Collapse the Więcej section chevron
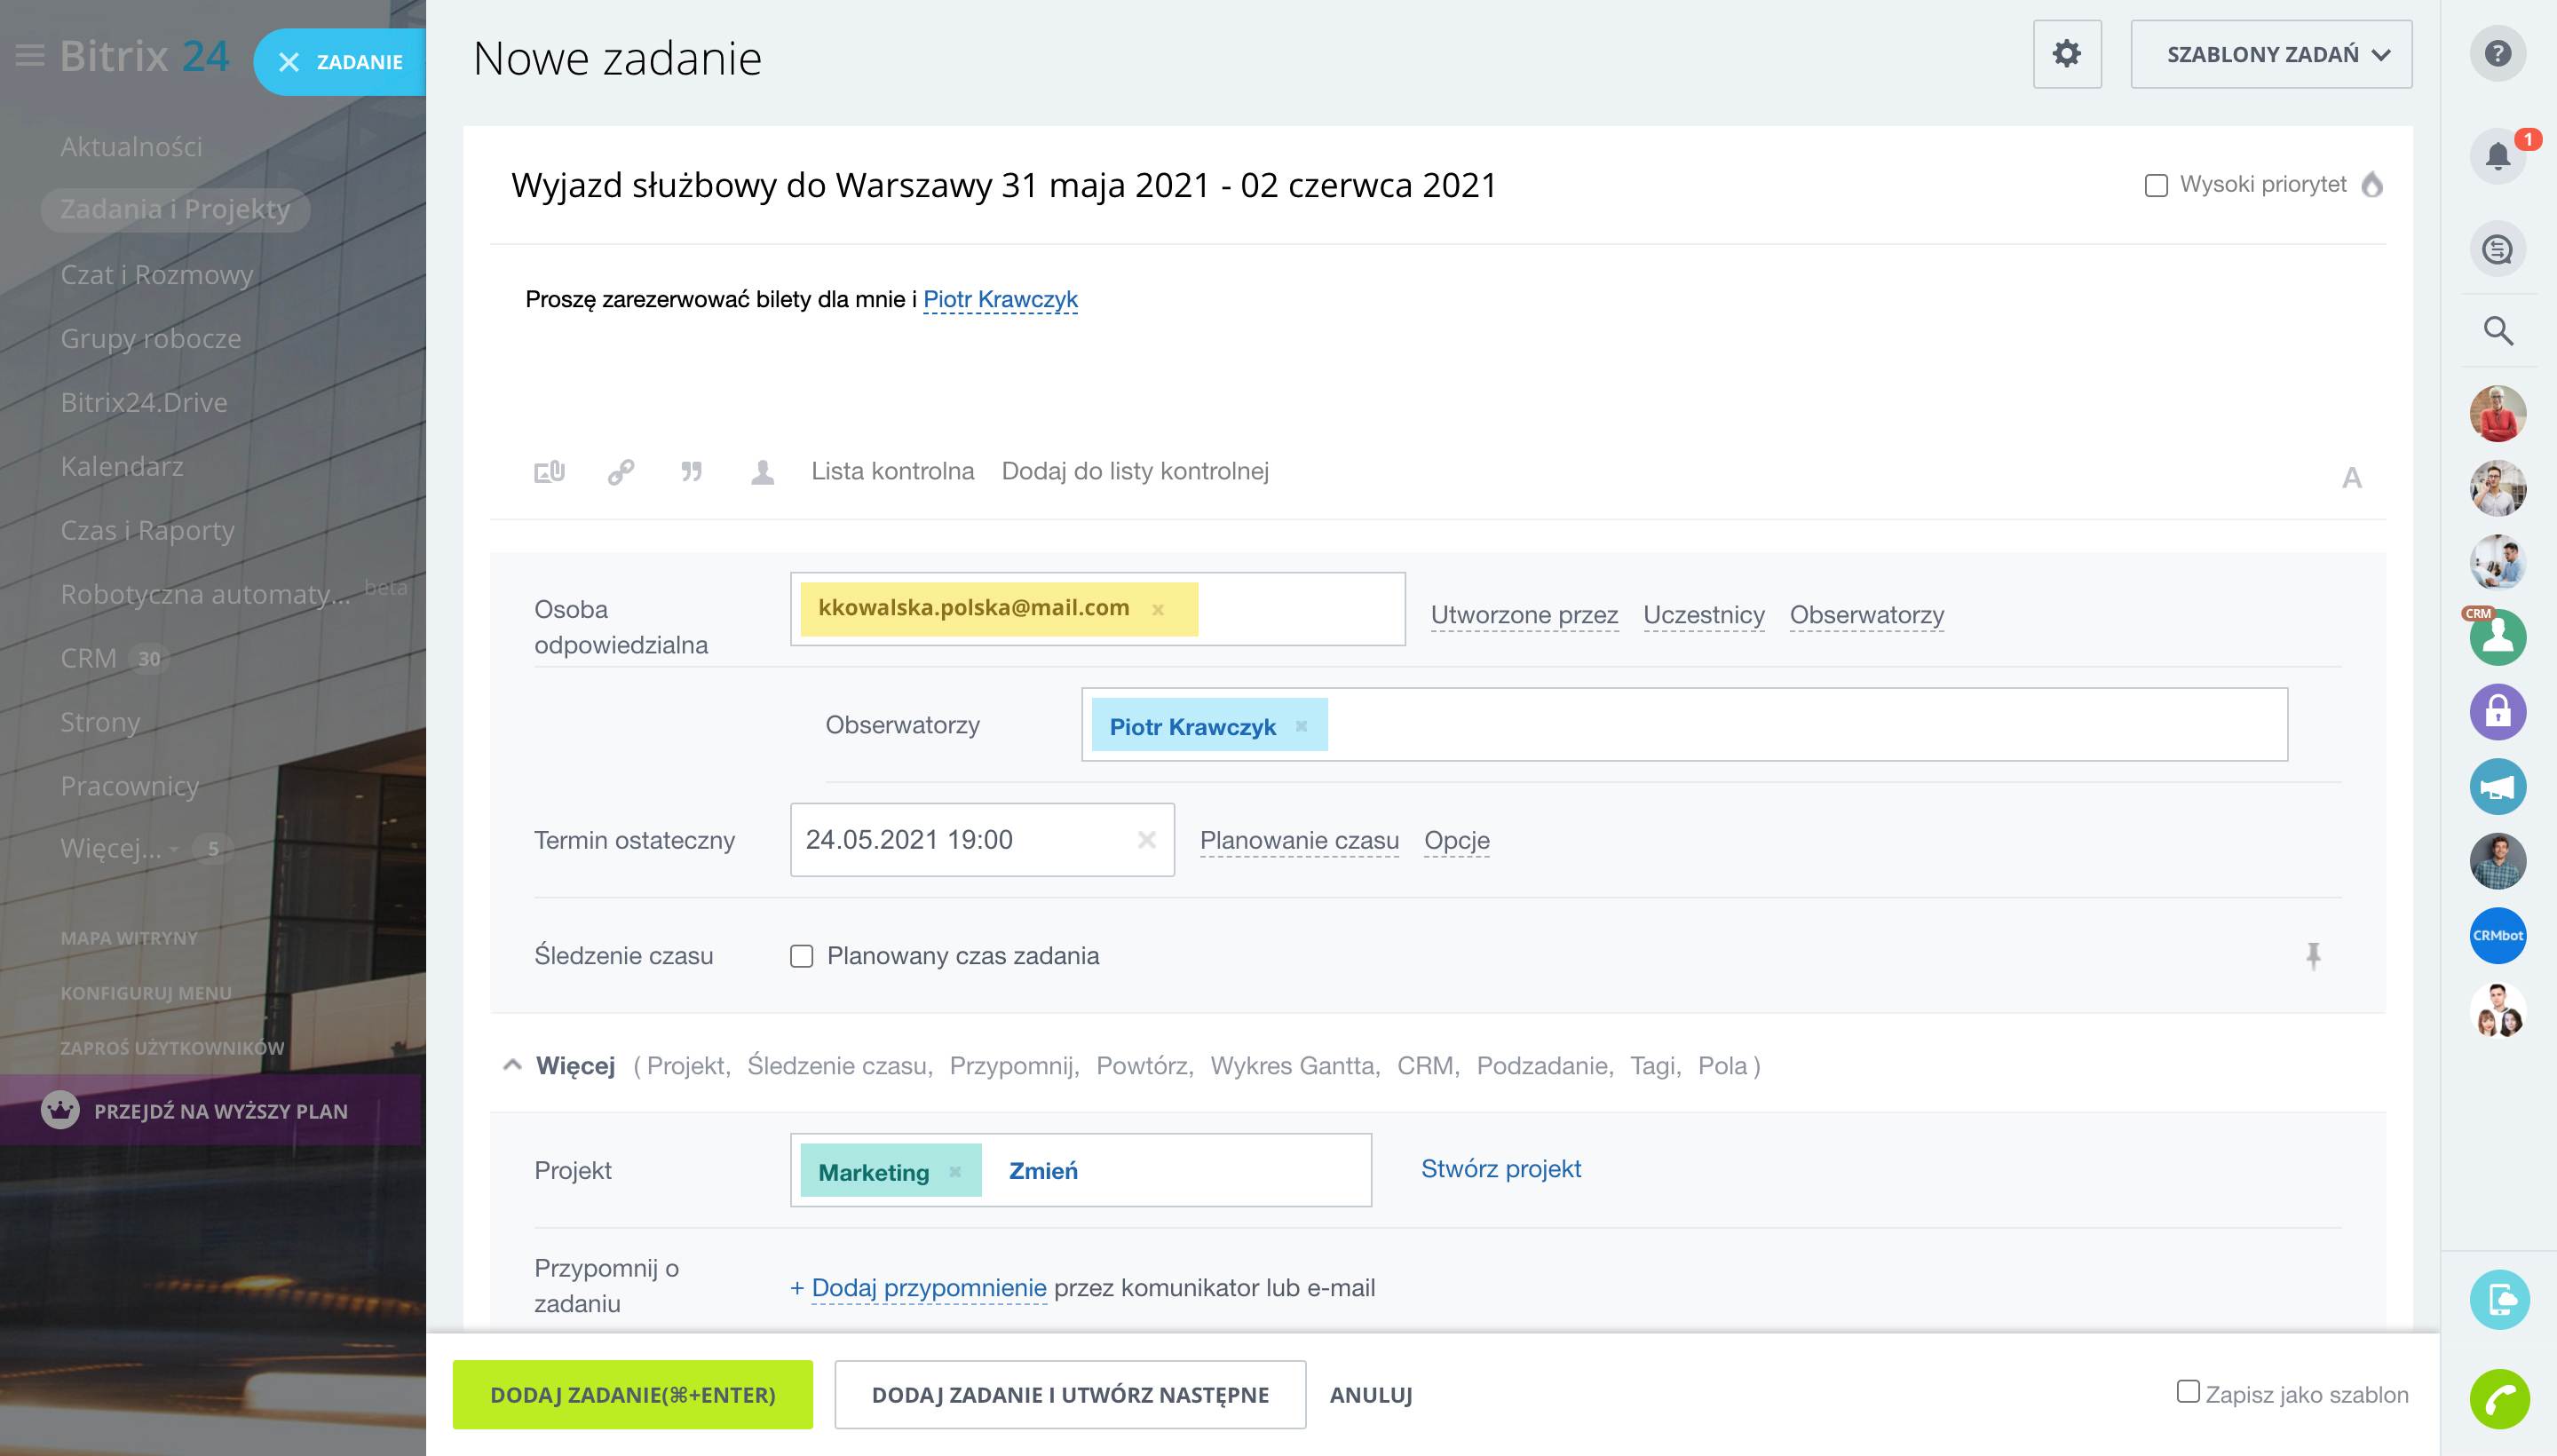2557x1456 pixels. click(x=512, y=1065)
